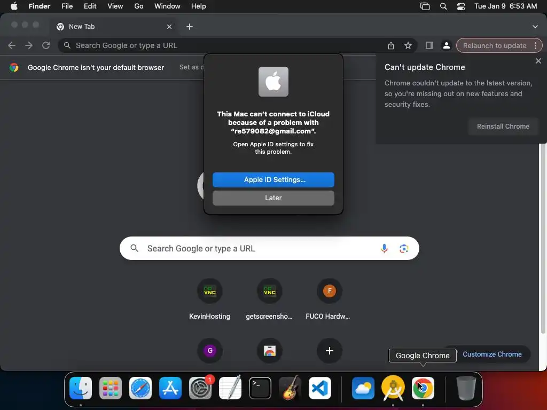
Task: Open GarageBand from the Dock
Action: (290, 388)
